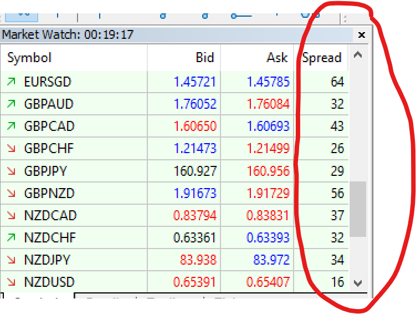The width and height of the screenshot is (416, 314).
Task: Select the NZDJPY symbol row
Action: tap(174, 260)
